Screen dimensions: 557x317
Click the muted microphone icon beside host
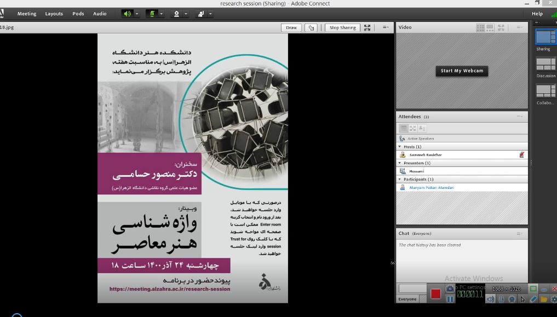(x=521, y=154)
